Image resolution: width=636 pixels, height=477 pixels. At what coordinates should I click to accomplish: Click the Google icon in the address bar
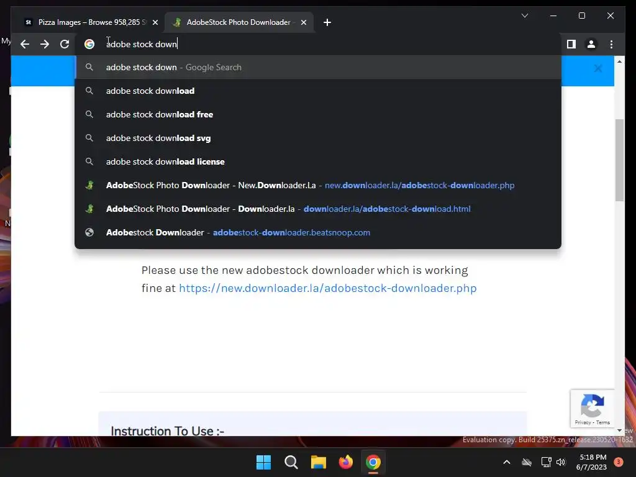pos(89,44)
